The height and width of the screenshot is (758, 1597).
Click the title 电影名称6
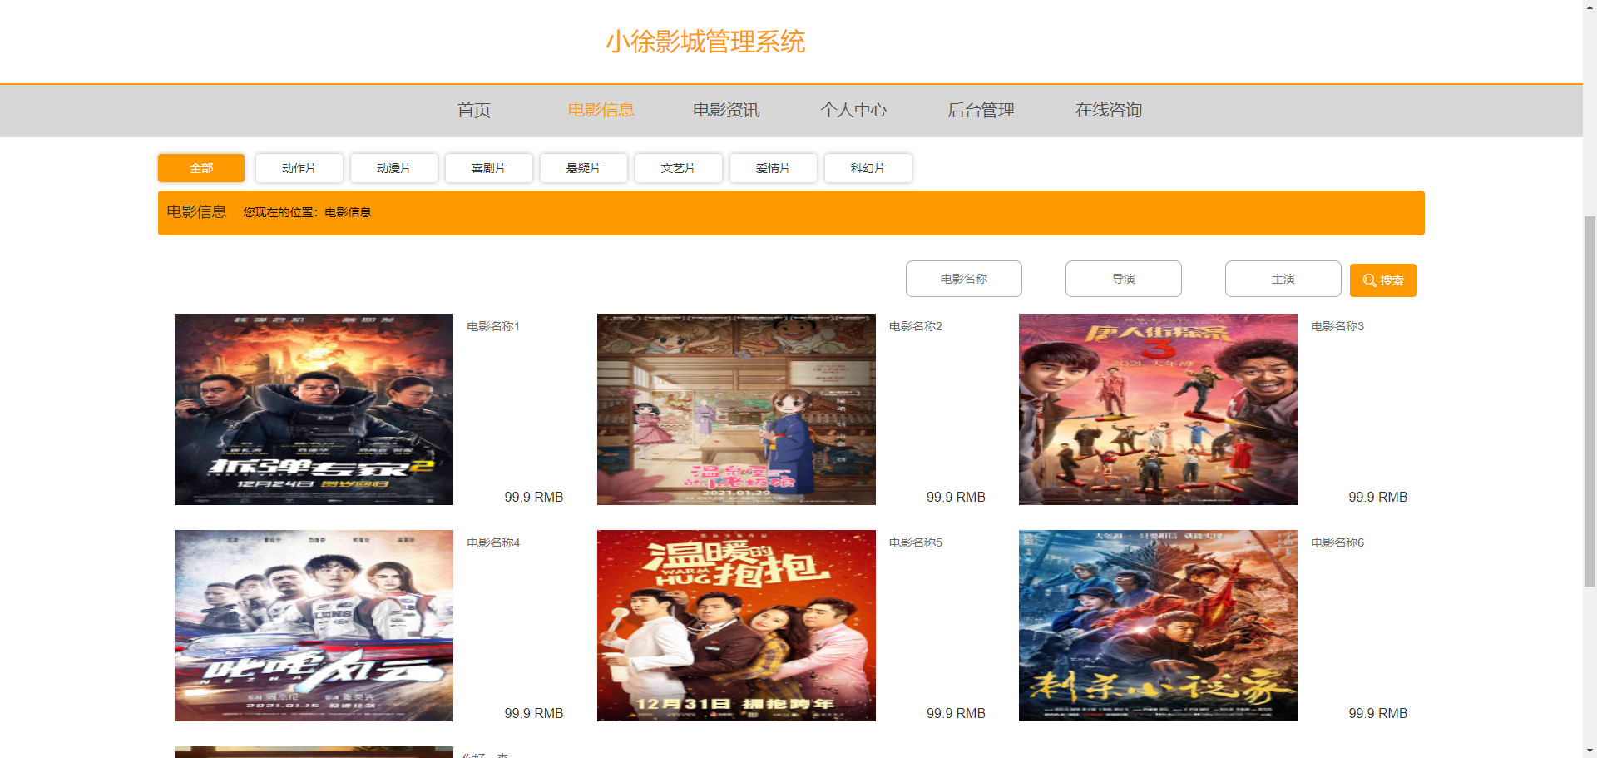[x=1337, y=542]
